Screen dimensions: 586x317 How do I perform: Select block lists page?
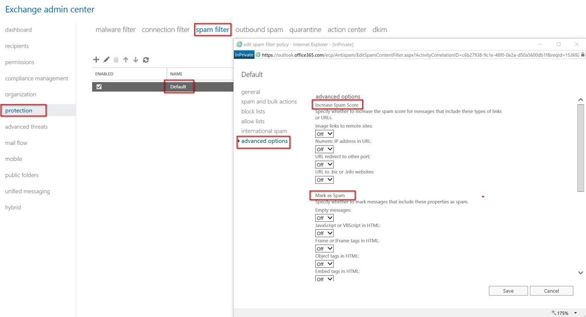point(253,111)
